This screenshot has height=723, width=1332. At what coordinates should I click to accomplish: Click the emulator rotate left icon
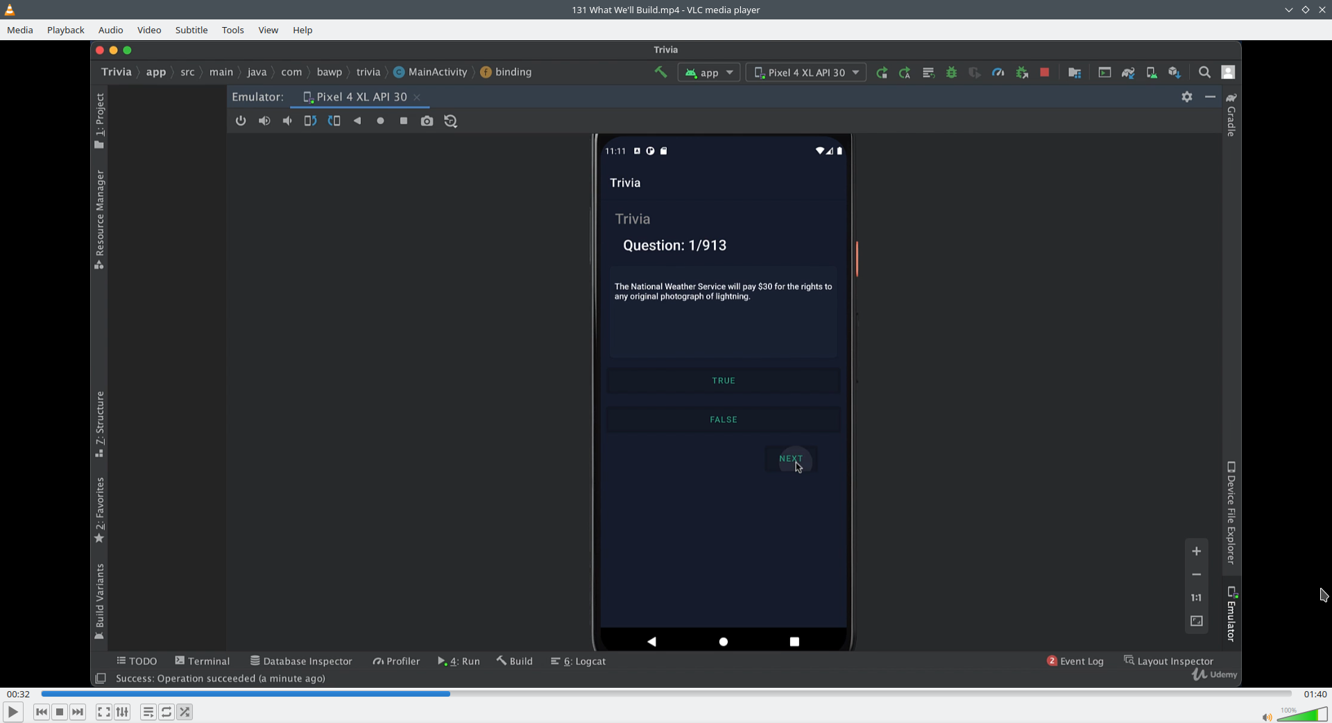click(310, 121)
